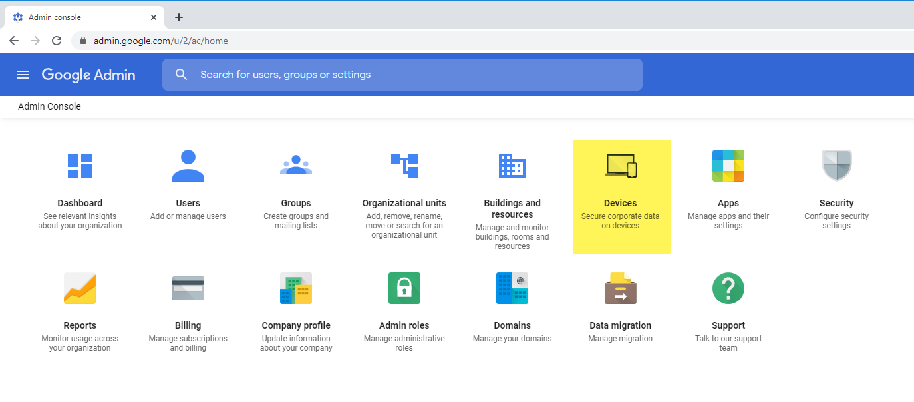Select the Admin console browser tab
This screenshot has width=914, height=402.
coord(84,17)
